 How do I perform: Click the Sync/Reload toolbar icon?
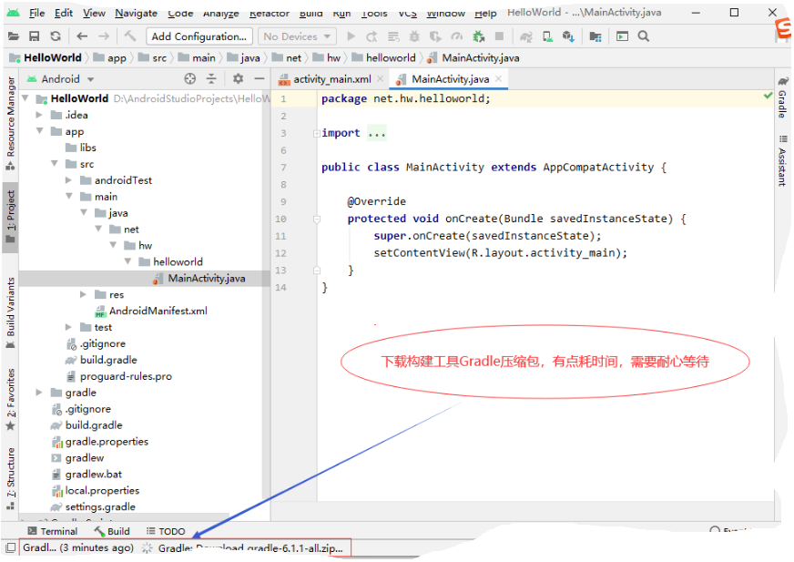click(56, 36)
